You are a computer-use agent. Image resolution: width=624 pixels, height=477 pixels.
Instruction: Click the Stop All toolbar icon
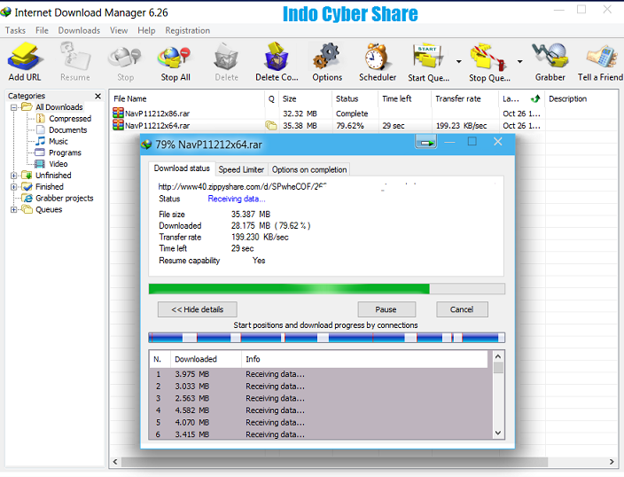point(175,57)
